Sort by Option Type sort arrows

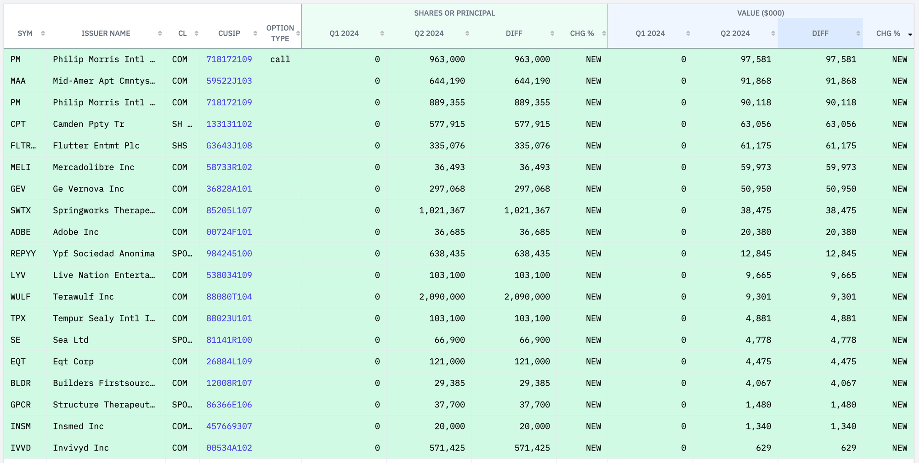coord(298,34)
